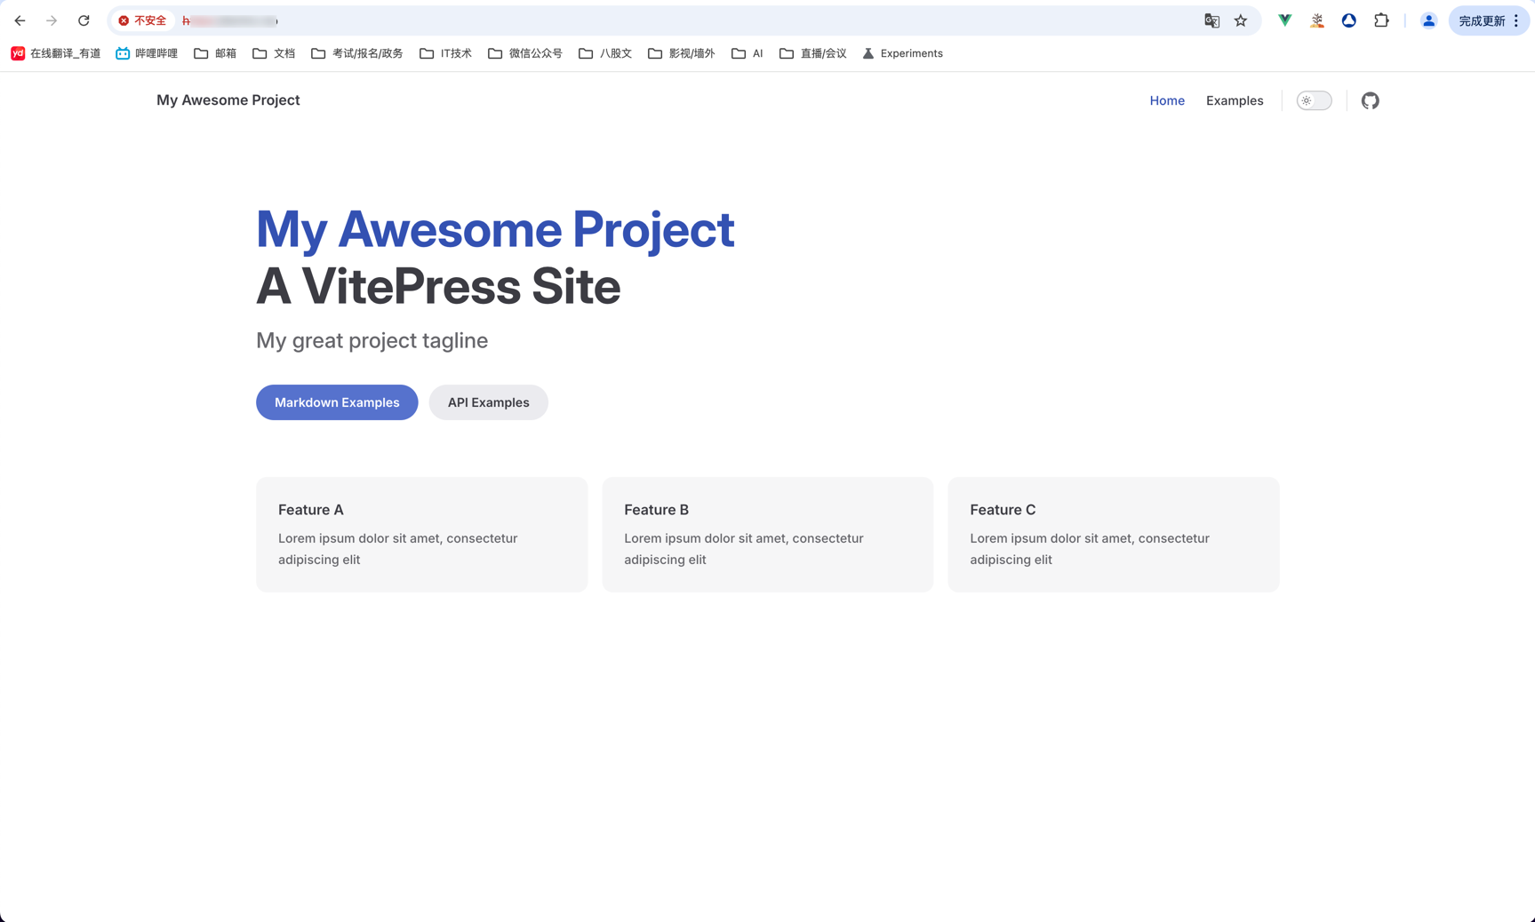This screenshot has width=1535, height=922.
Task: Click the My Awesome Project site title
Action: [x=228, y=100]
